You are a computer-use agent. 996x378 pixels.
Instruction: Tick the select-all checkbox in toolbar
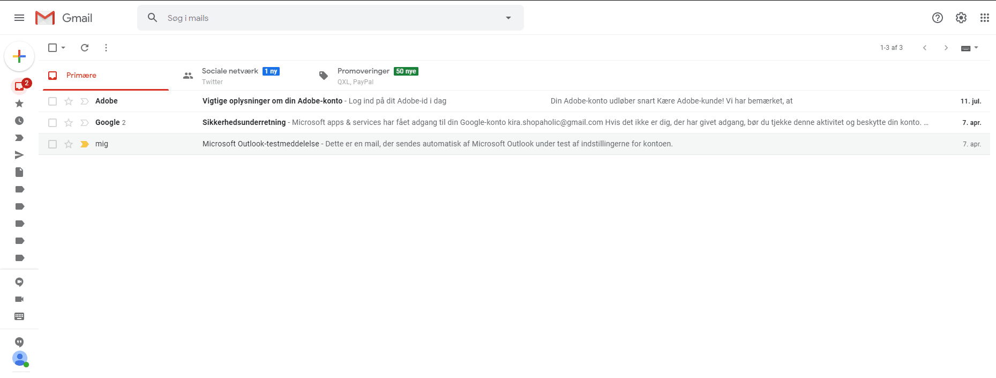pyautogui.click(x=53, y=48)
